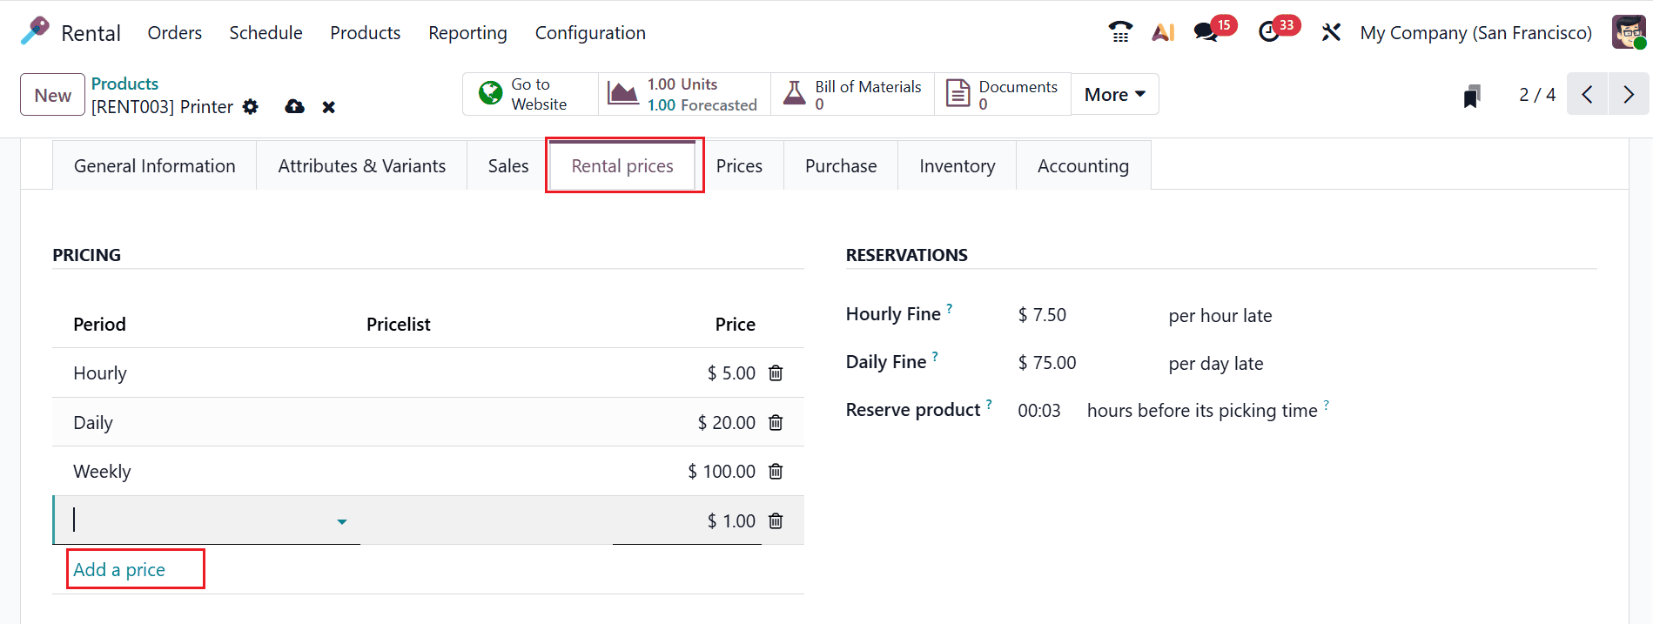Viewport: 1653px width, 624px height.
Task: Open the AI assistant icon
Action: pyautogui.click(x=1163, y=32)
